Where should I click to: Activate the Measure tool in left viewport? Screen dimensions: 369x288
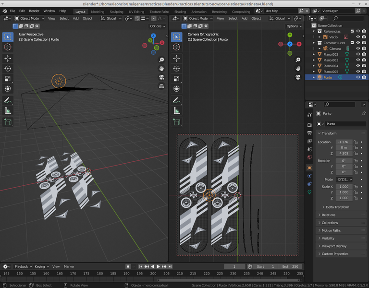coord(8,111)
